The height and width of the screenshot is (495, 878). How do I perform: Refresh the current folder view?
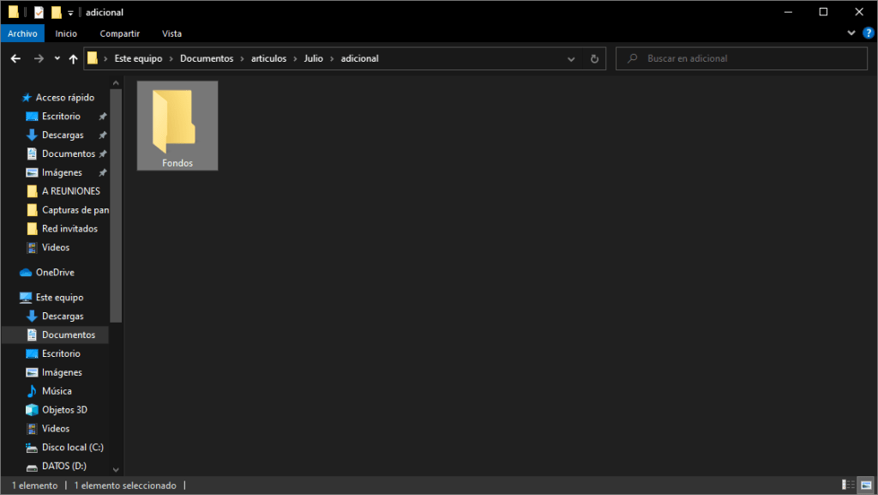(594, 58)
